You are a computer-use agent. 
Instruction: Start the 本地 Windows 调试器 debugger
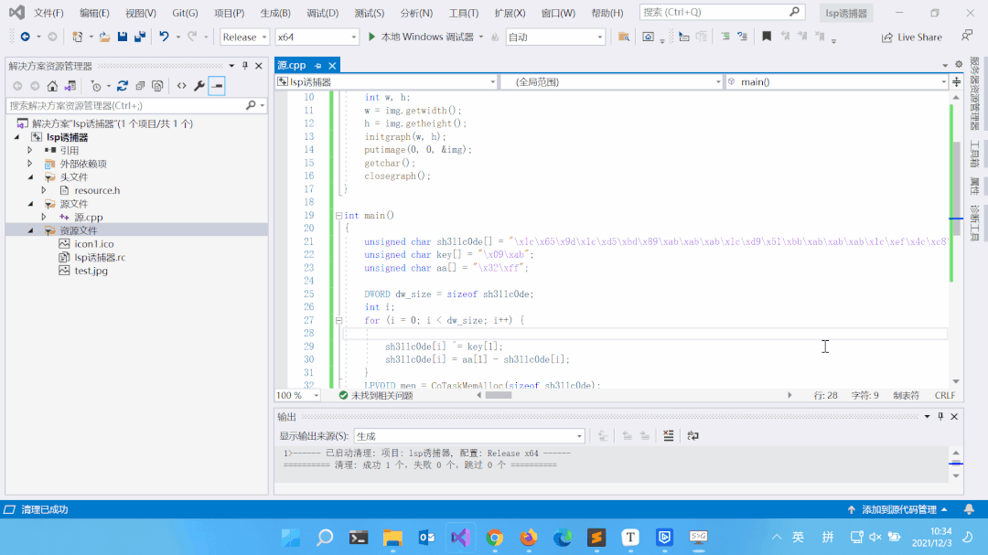pyautogui.click(x=421, y=37)
